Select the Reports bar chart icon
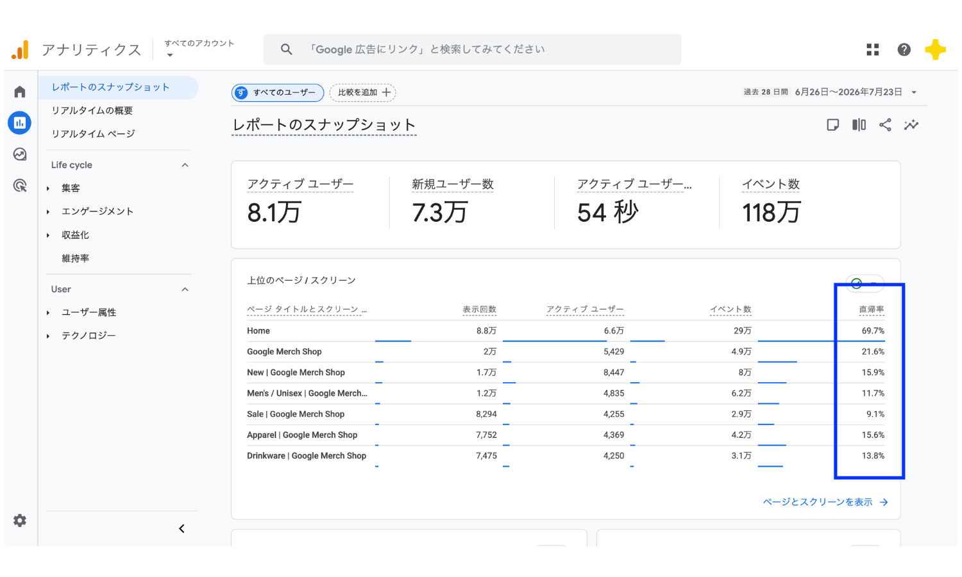 (x=20, y=122)
